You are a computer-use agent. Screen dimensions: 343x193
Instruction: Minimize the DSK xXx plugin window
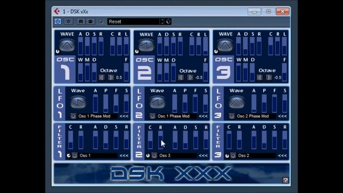pyautogui.click(x=254, y=11)
